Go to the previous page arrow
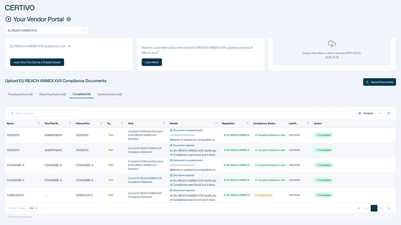Image resolution: width=401 pixels, height=225 pixels. [366, 208]
